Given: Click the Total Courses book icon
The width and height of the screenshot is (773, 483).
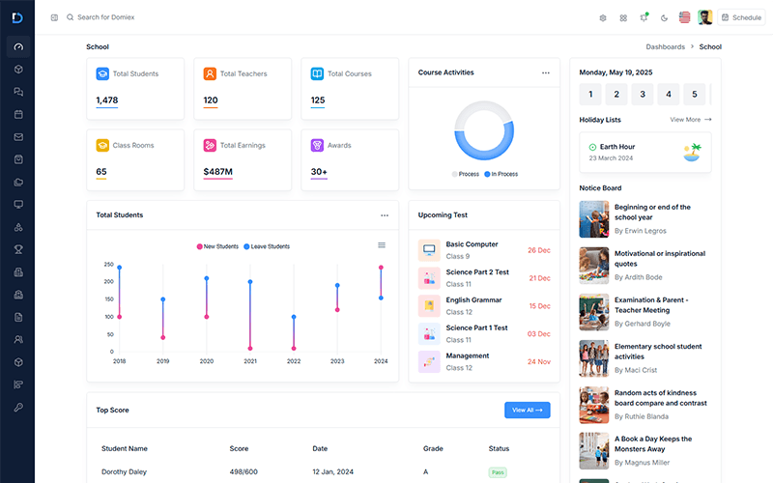Looking at the screenshot, I should click(318, 73).
